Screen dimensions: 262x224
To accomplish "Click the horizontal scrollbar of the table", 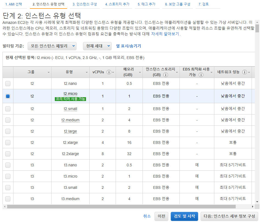I will pyautogui.click(x=121, y=207).
